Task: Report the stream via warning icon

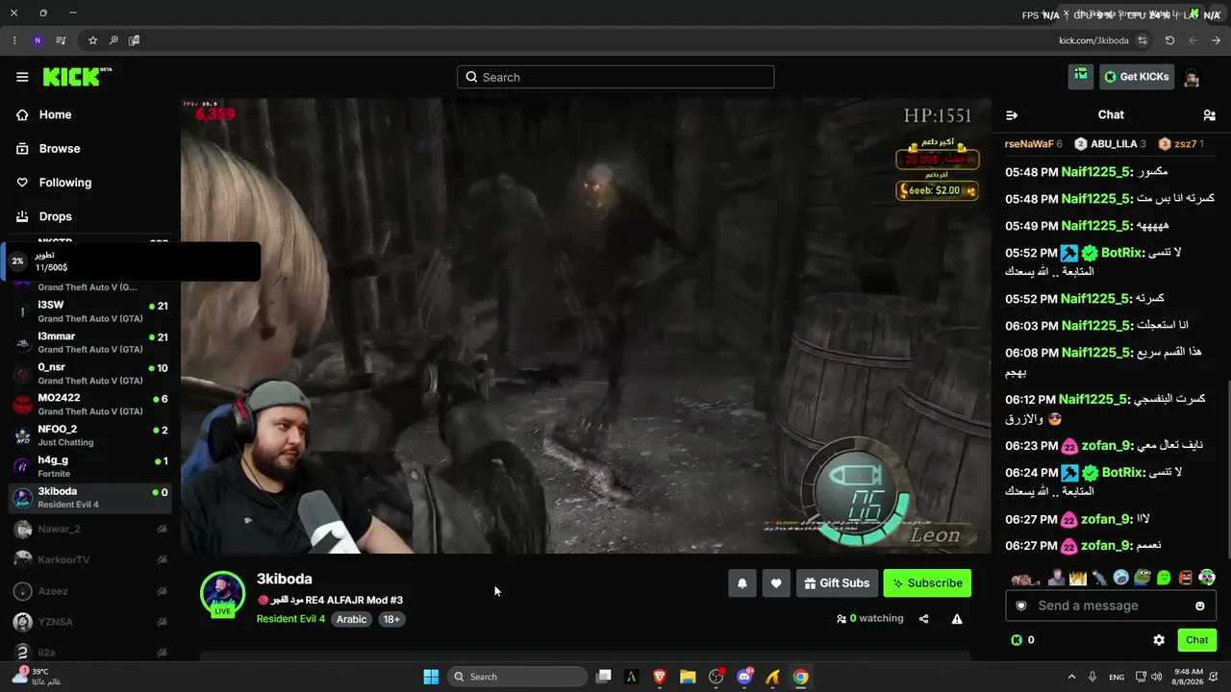Action: (957, 619)
